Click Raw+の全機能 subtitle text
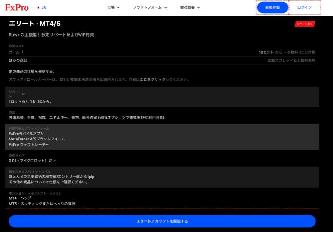Viewport: 333px width, 232px height. tap(51, 35)
